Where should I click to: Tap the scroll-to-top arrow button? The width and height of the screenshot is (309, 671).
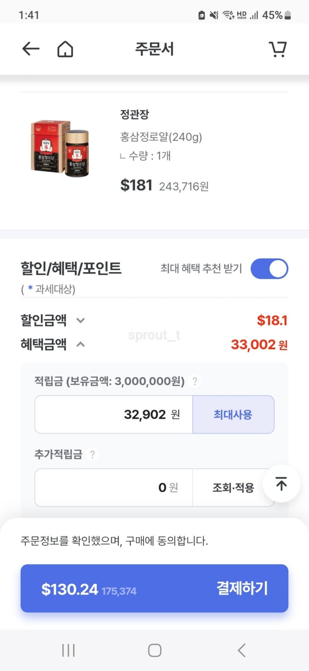(282, 484)
